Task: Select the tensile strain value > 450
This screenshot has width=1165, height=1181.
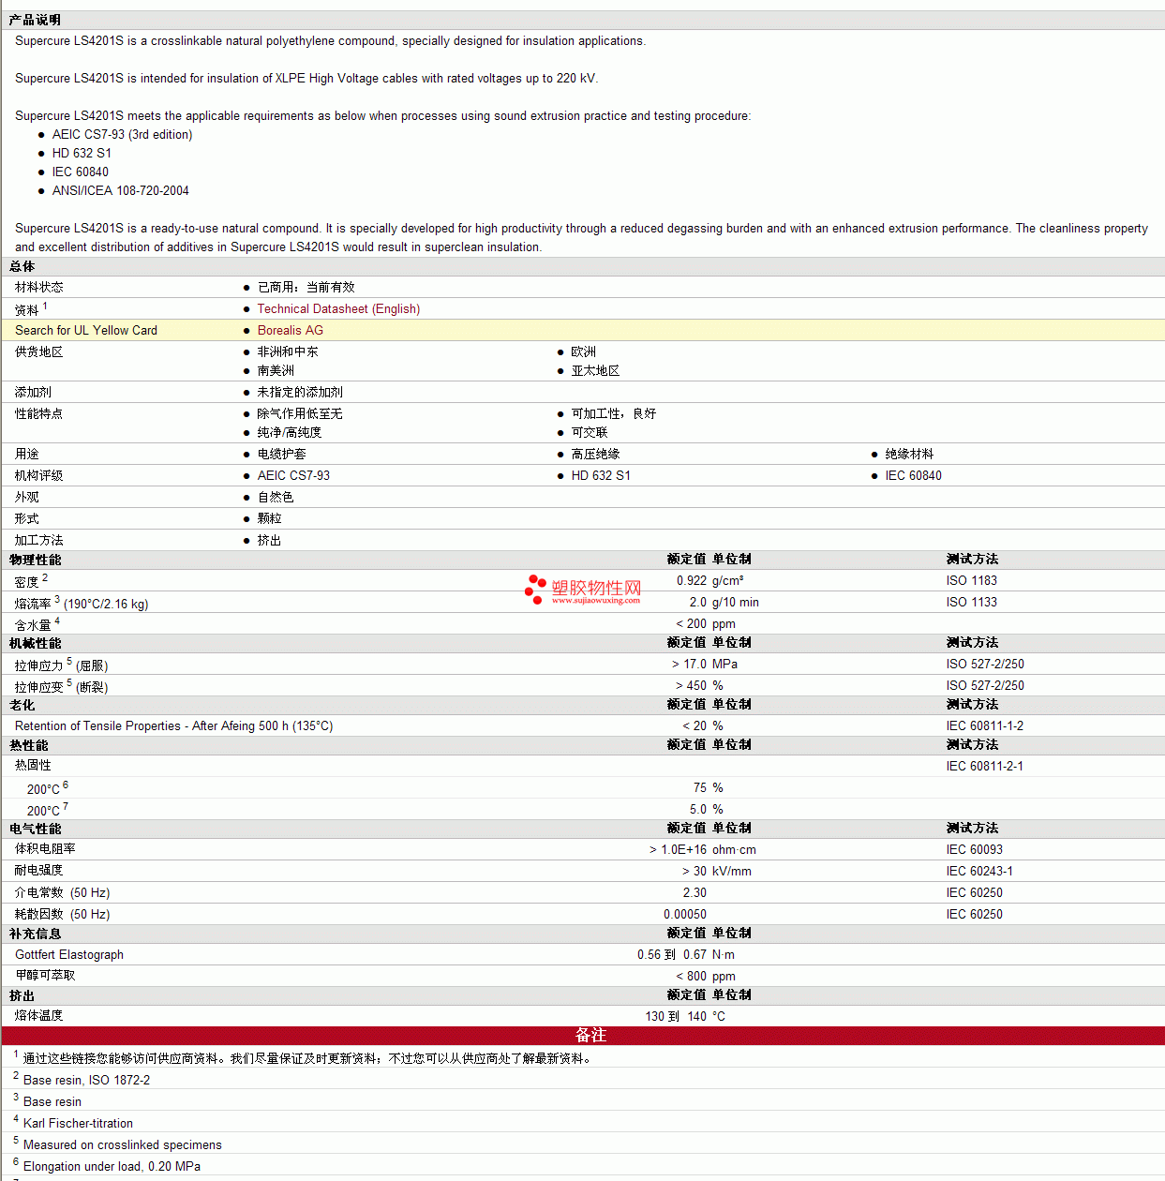Action: (x=692, y=685)
